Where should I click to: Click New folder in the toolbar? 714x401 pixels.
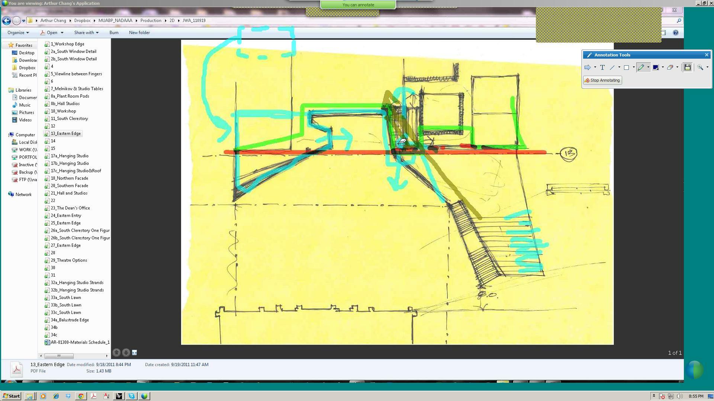pyautogui.click(x=139, y=33)
